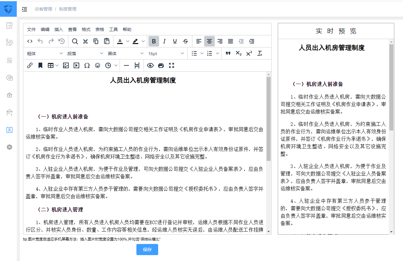Open the 16pt font size dropdown
This screenshot has height=261, width=403.
166,54
